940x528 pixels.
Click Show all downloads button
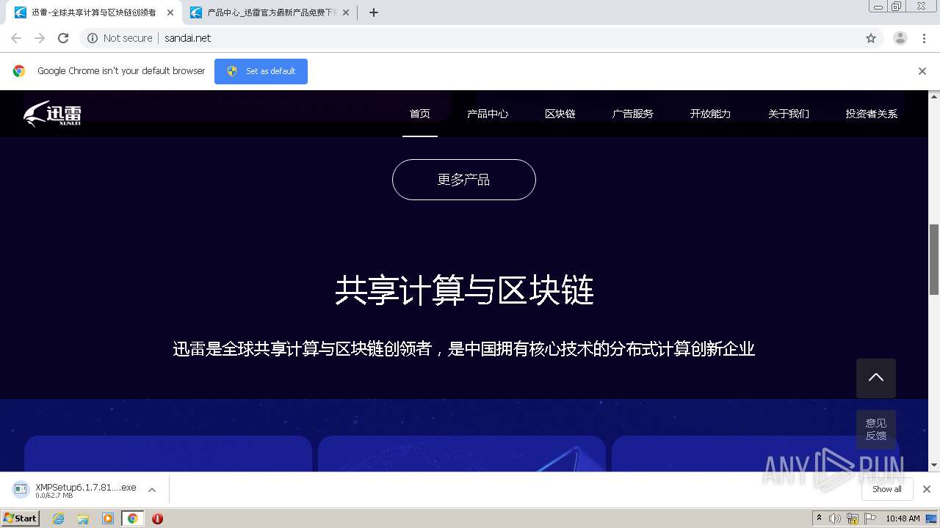click(887, 489)
